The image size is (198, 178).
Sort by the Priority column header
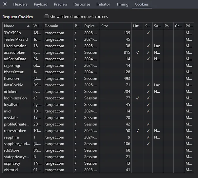pos(189,26)
